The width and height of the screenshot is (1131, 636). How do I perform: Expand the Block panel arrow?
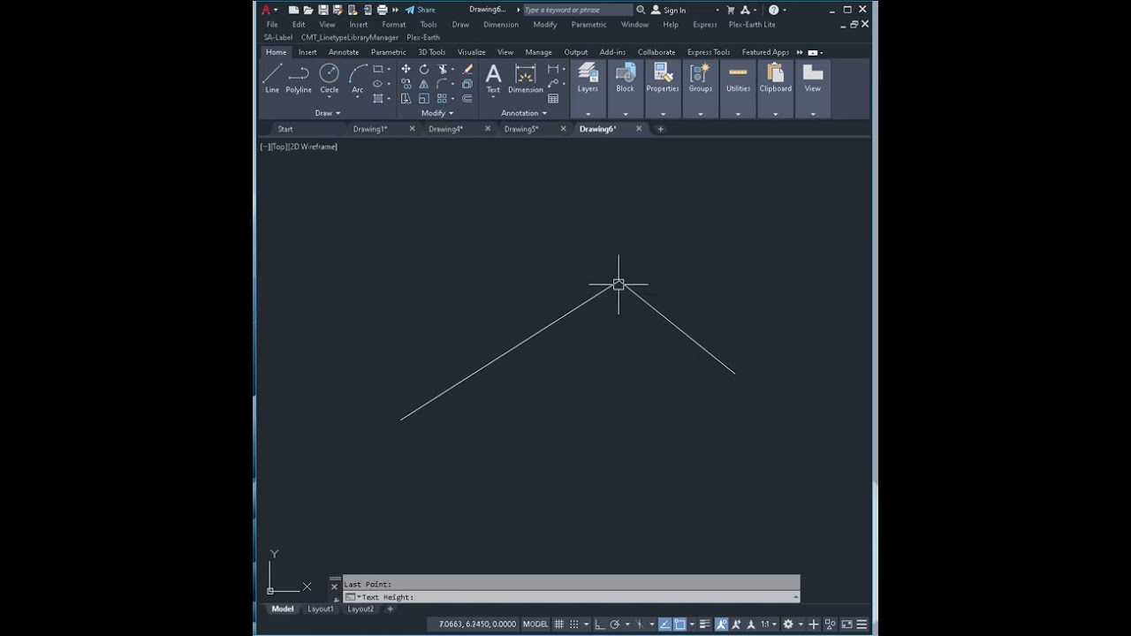625,113
